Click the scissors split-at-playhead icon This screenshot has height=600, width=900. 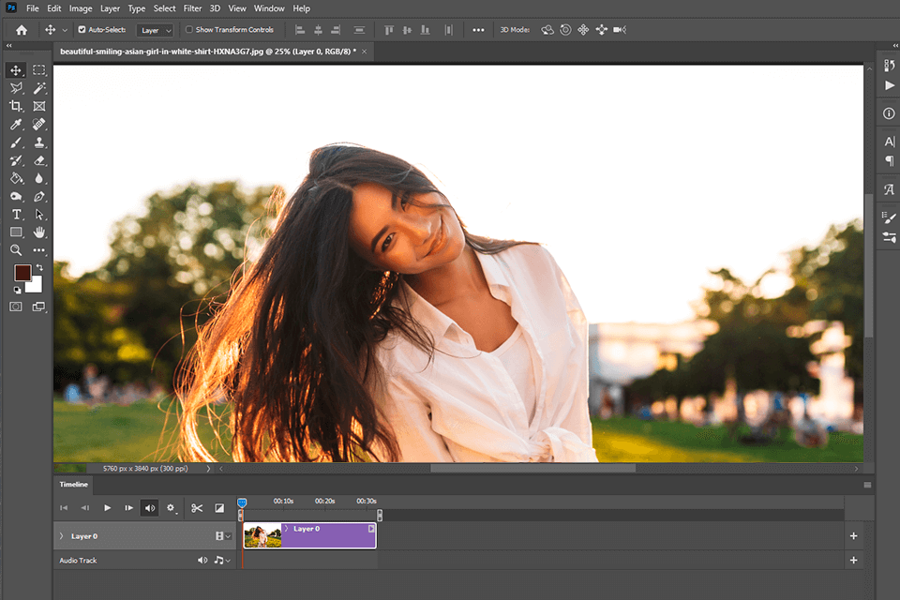[x=197, y=508]
